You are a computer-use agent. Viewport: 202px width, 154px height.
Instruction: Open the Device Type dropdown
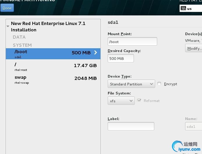click(x=131, y=84)
